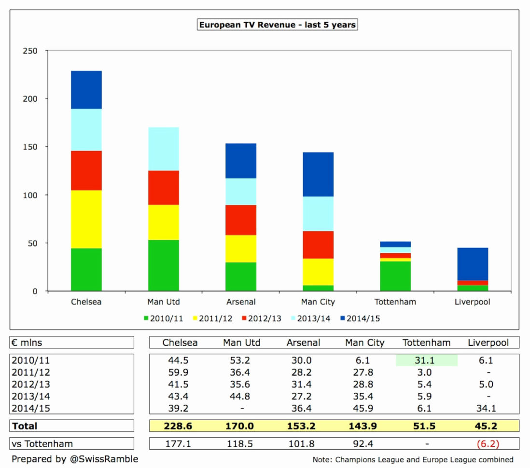Viewport: 530px width, 468px height.
Task: Click the Champions League and Europe League note
Action: click(413, 459)
